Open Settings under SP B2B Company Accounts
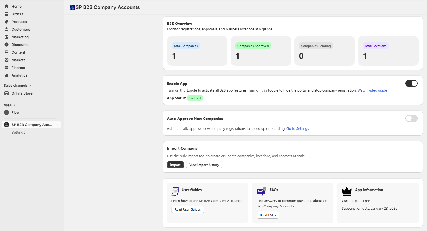 18,132
